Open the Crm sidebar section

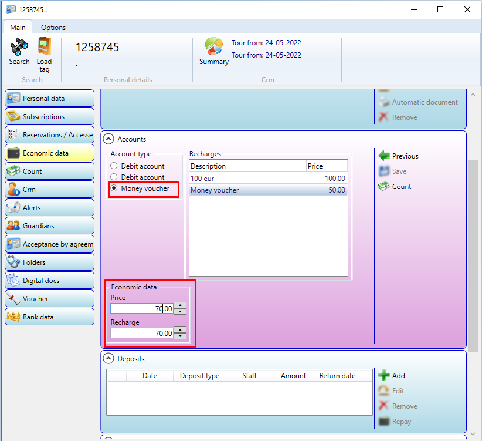[x=49, y=189]
